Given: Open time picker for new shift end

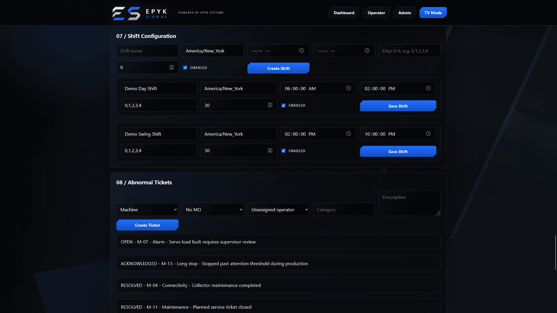Looking at the screenshot, I should (x=367, y=50).
